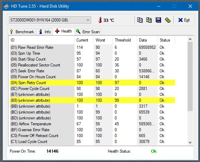This screenshot has width=200, height=162.
Task: Select the (BF) G-sense Error Rate row
Action: tap(93, 130)
